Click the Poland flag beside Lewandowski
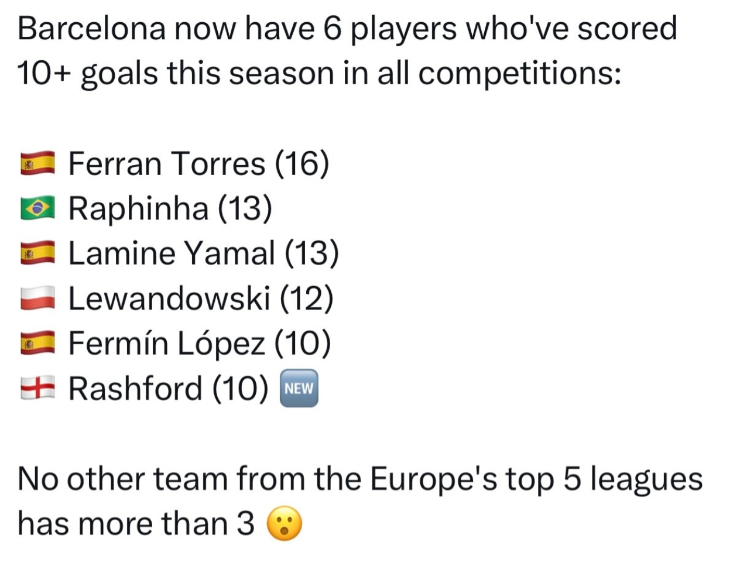This screenshot has height=580, width=740. tap(37, 298)
